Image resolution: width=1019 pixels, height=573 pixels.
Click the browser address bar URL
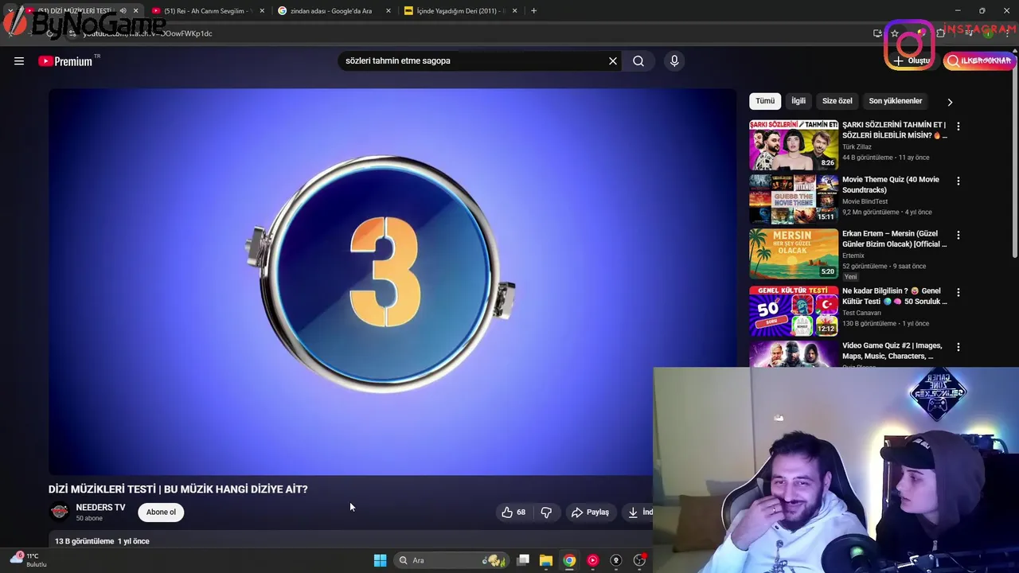click(147, 33)
